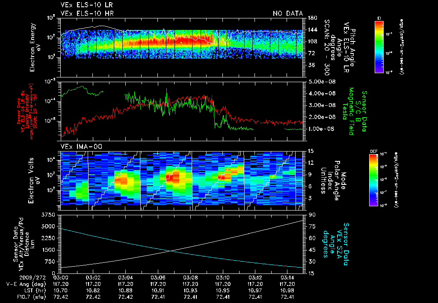Click the polar angle index tick 12

[311, 163]
